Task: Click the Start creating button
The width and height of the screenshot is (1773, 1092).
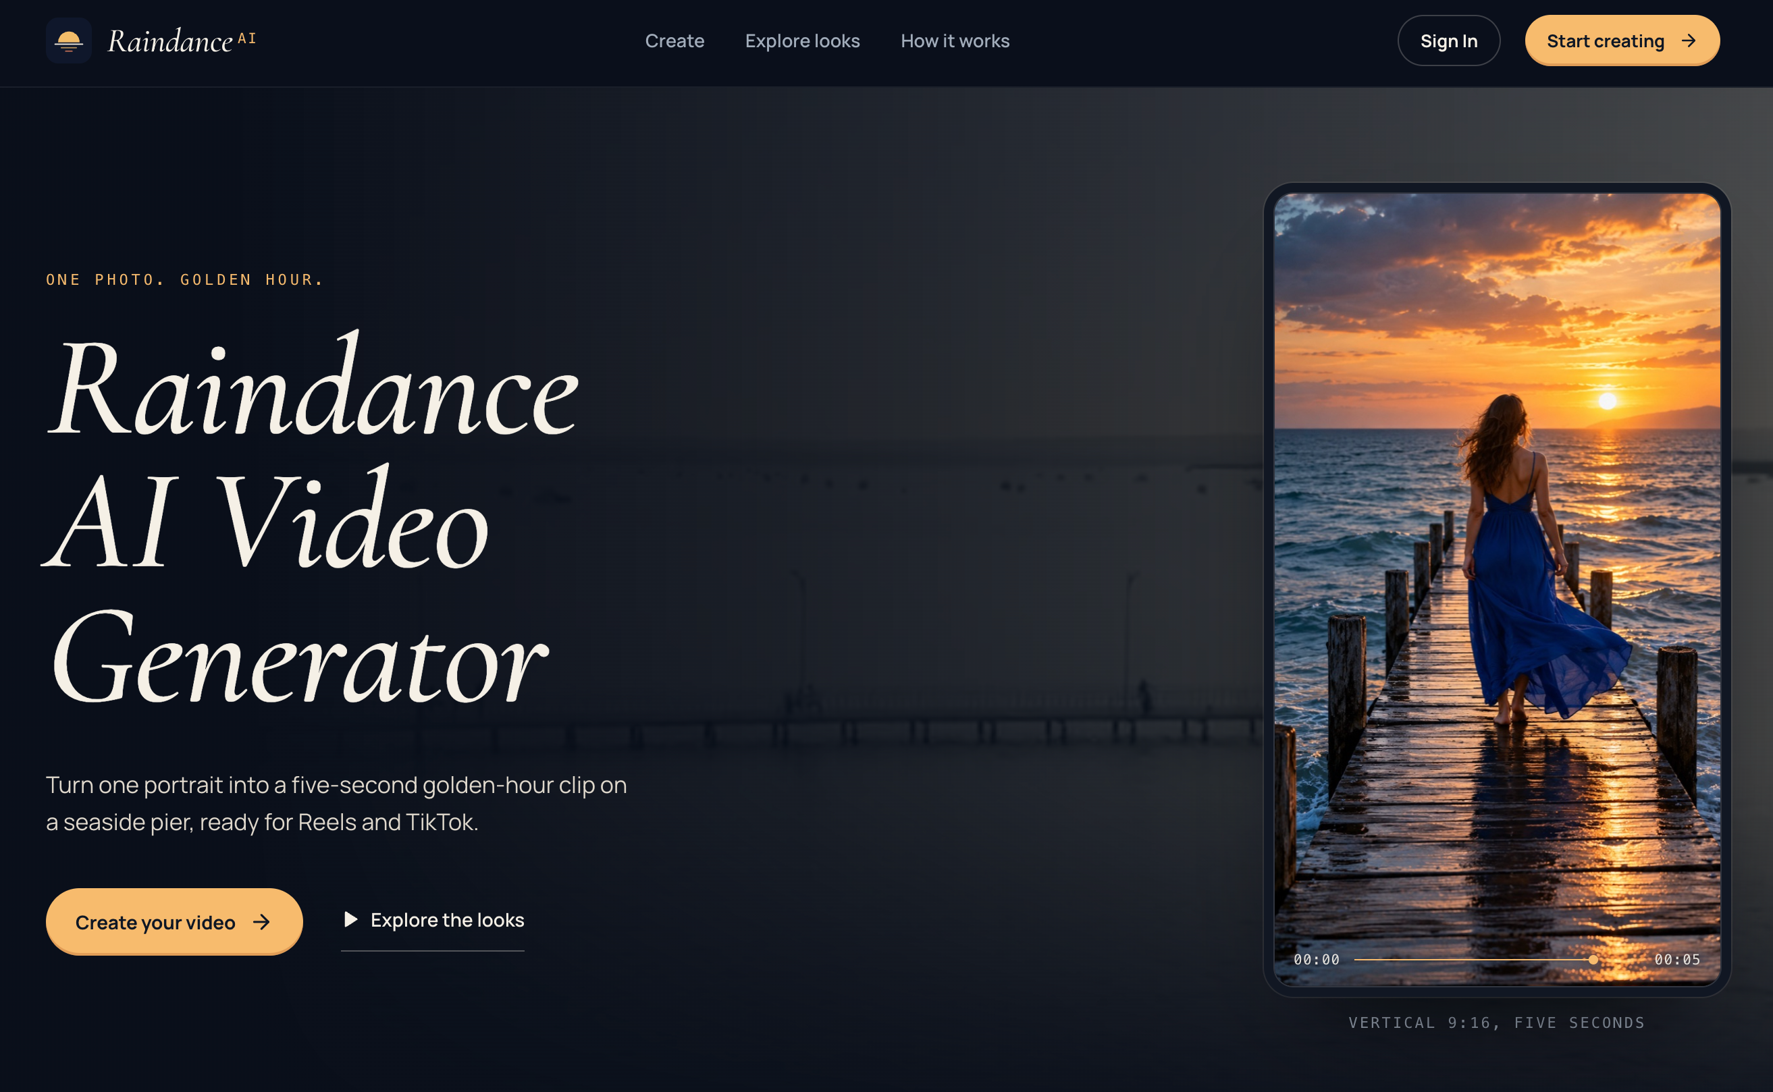Action: pos(1622,40)
